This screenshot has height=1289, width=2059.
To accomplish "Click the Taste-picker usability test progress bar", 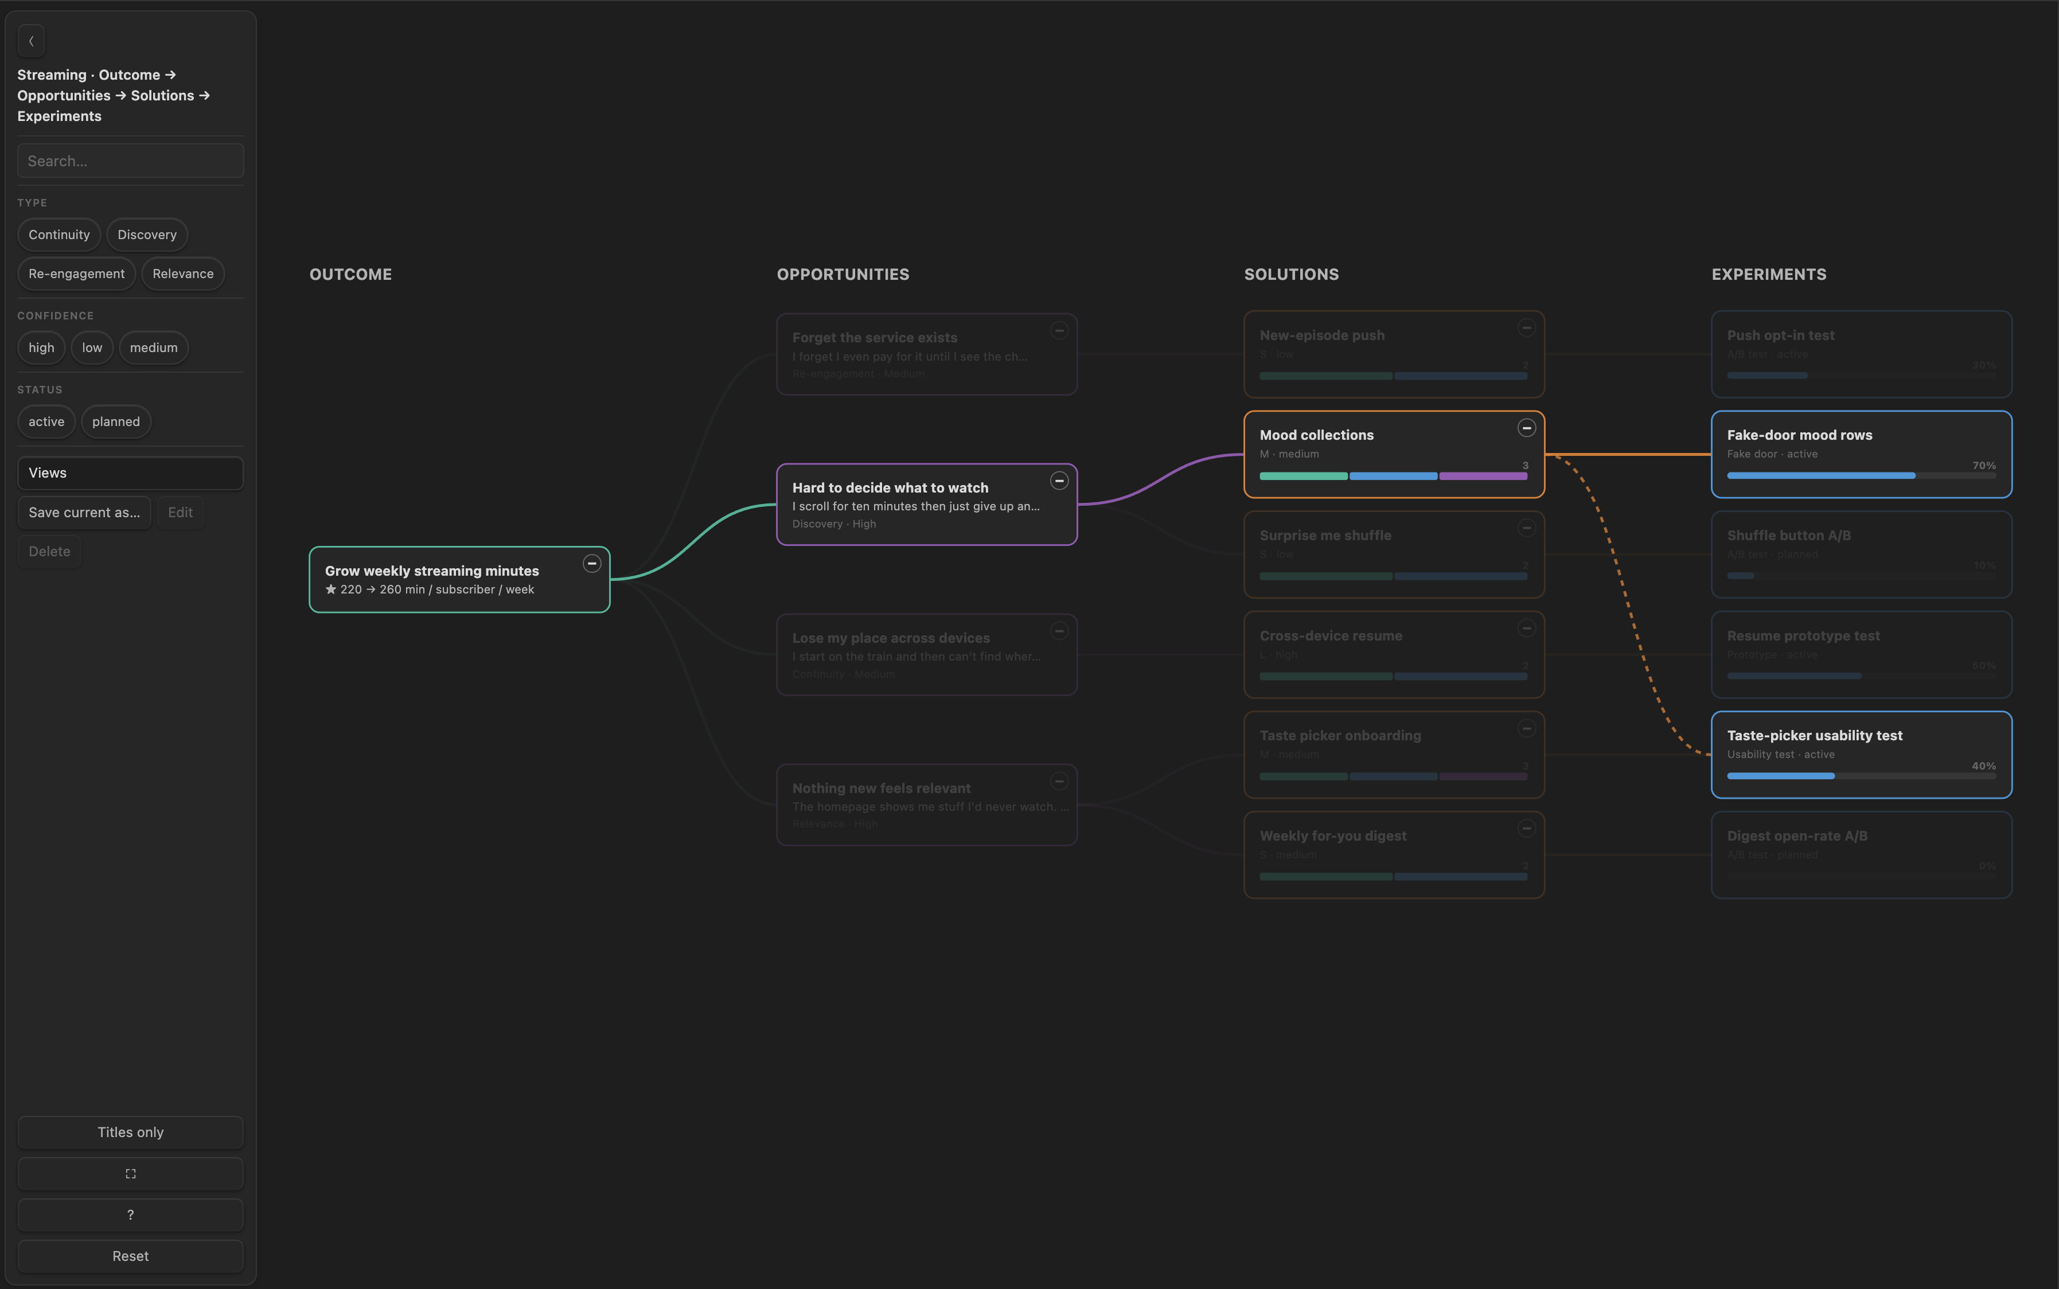I will (x=1861, y=776).
